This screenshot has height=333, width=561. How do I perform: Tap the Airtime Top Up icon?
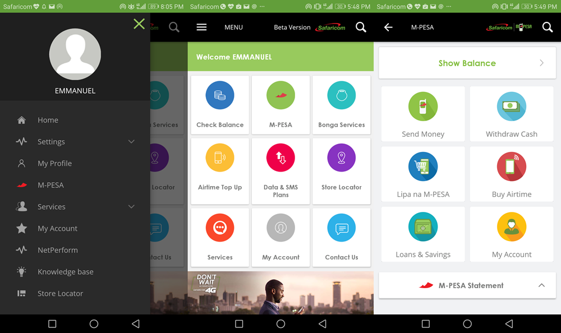(x=220, y=158)
